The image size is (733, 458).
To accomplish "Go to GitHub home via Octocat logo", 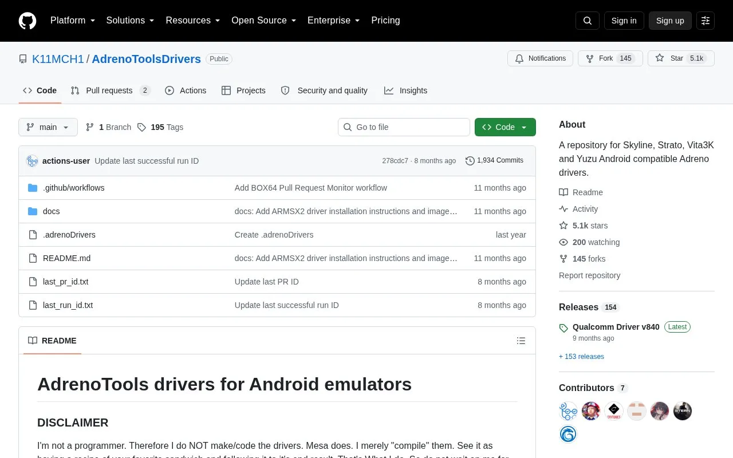I will [x=27, y=21].
